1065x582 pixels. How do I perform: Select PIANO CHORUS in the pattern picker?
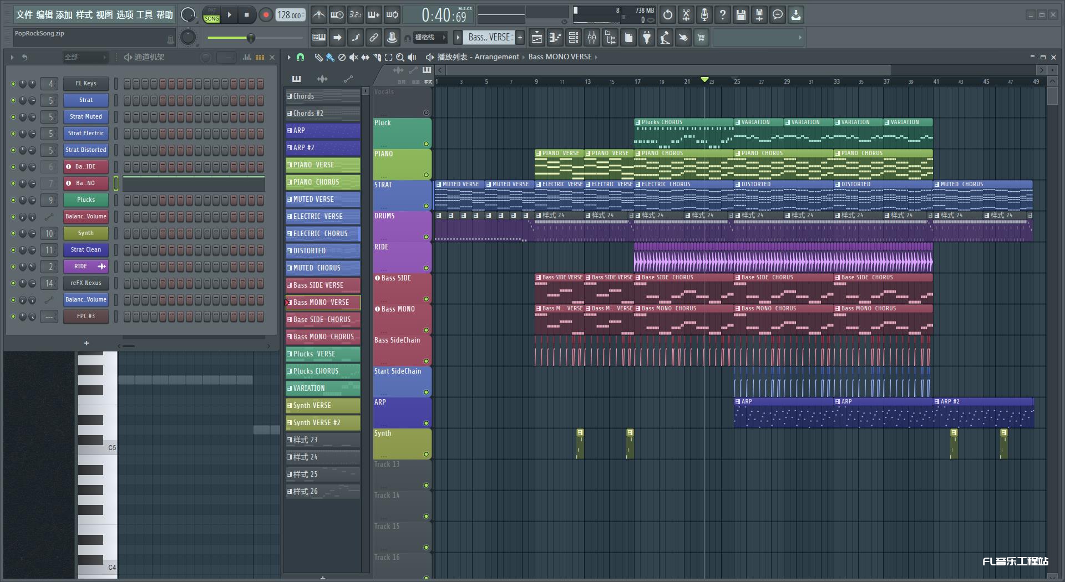[x=323, y=182]
